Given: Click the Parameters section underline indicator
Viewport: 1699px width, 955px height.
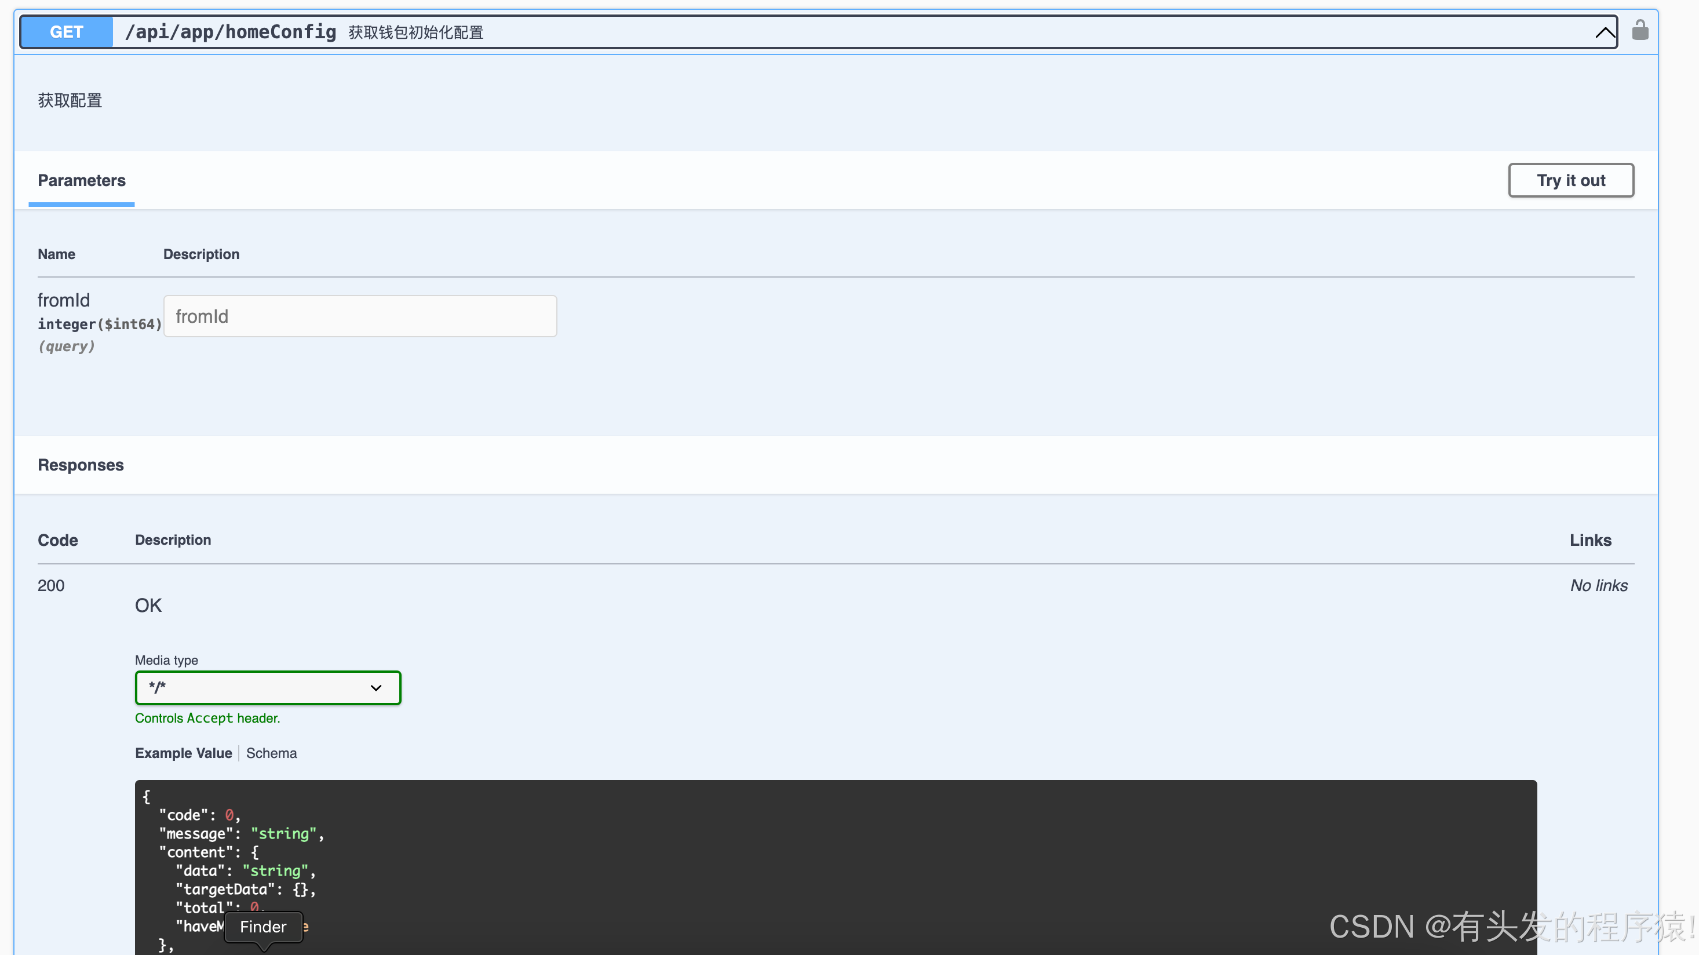Looking at the screenshot, I should (x=81, y=206).
